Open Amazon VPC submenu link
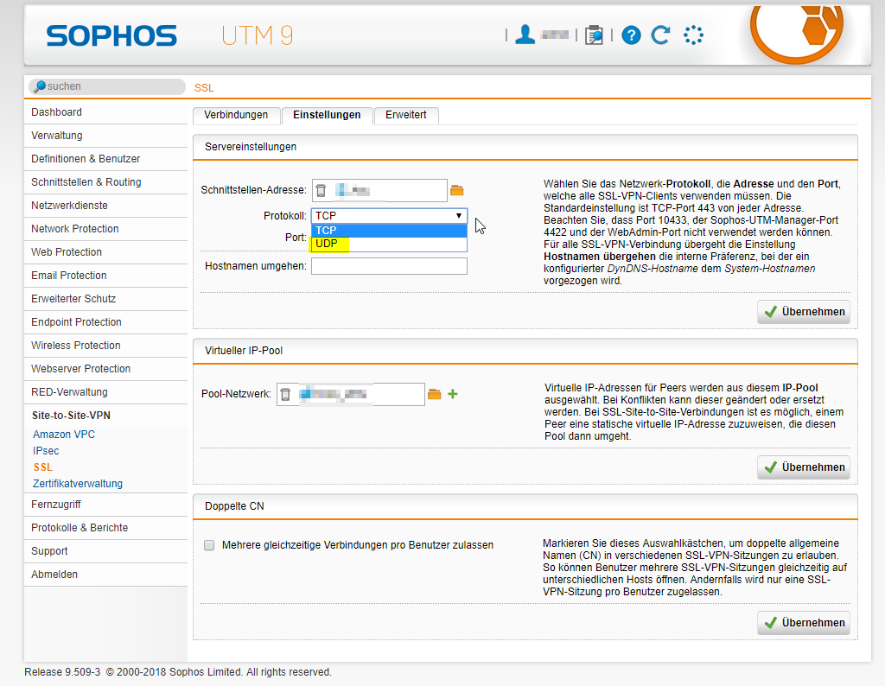Image resolution: width=885 pixels, height=686 pixels. point(64,435)
